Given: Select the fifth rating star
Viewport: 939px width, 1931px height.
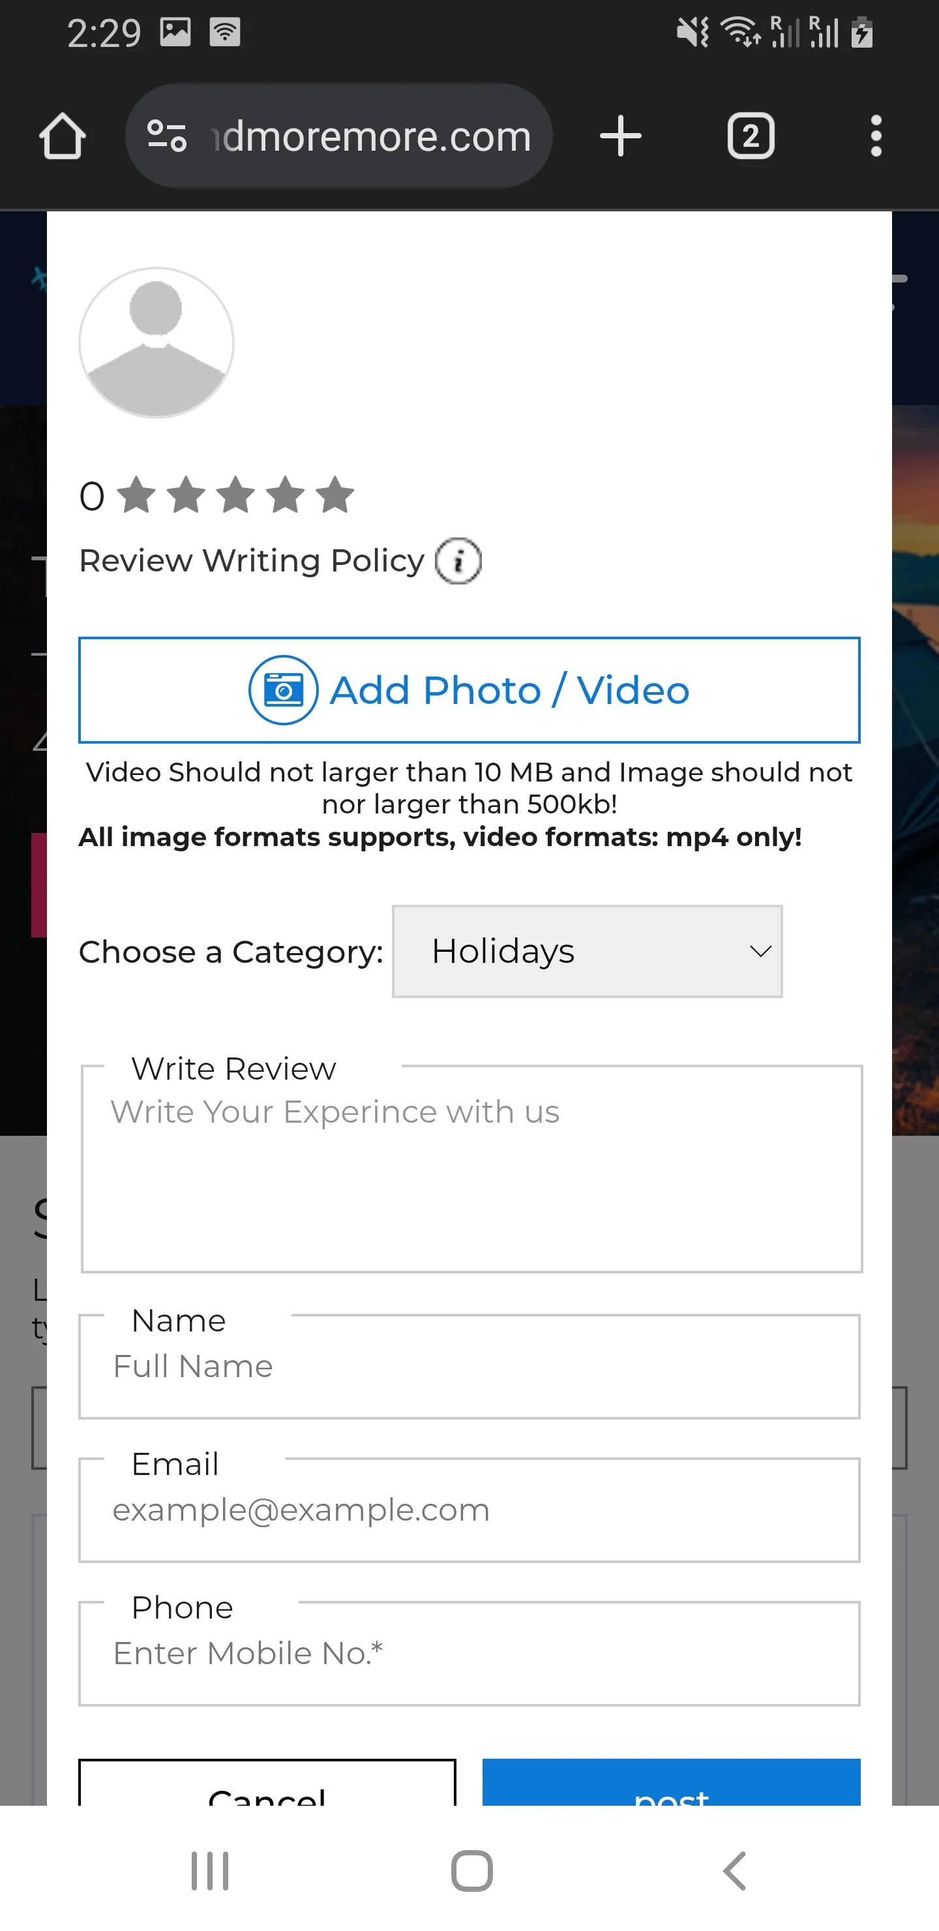Looking at the screenshot, I should pyautogui.click(x=335, y=496).
